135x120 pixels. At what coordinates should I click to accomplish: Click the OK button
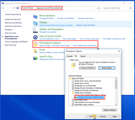(x=91, y=116)
